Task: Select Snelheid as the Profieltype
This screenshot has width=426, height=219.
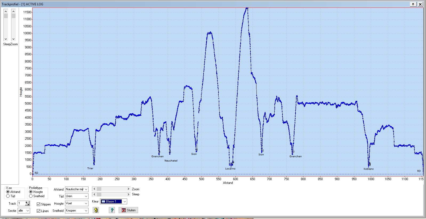Action: [31, 196]
